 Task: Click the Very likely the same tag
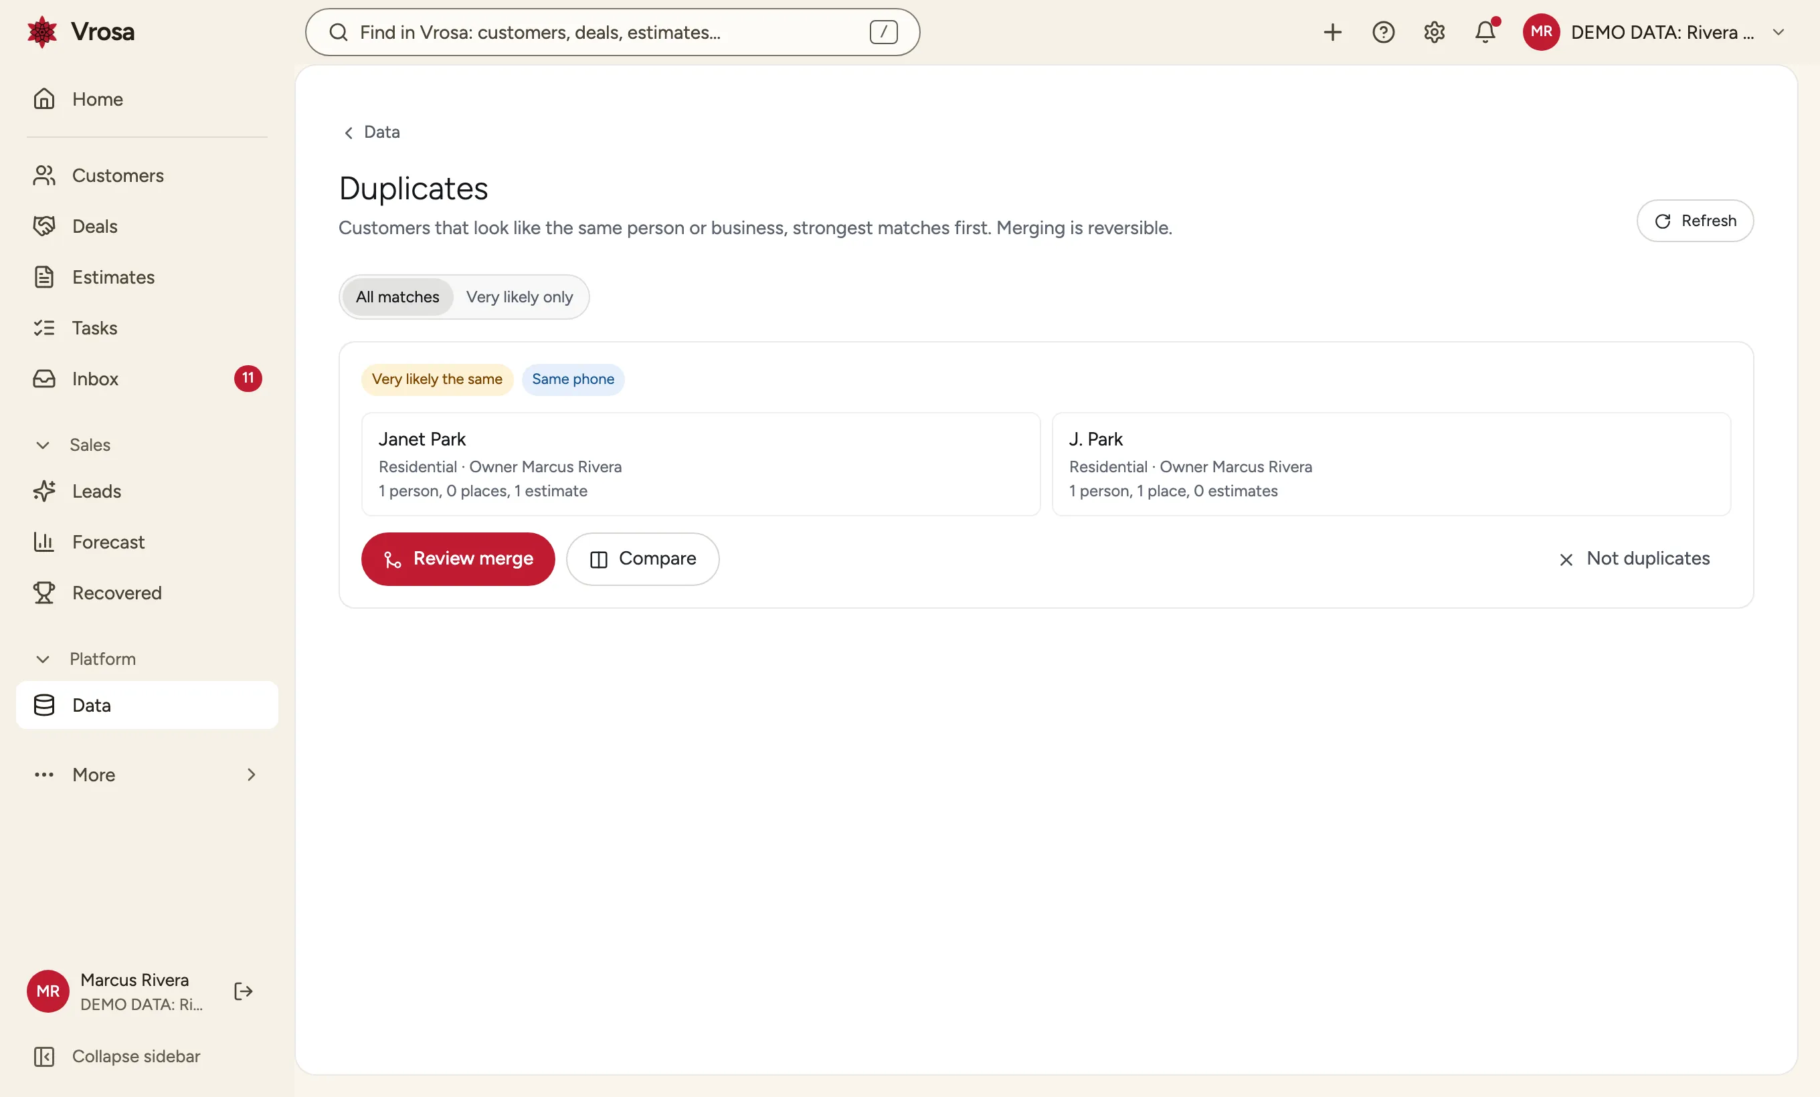point(438,379)
